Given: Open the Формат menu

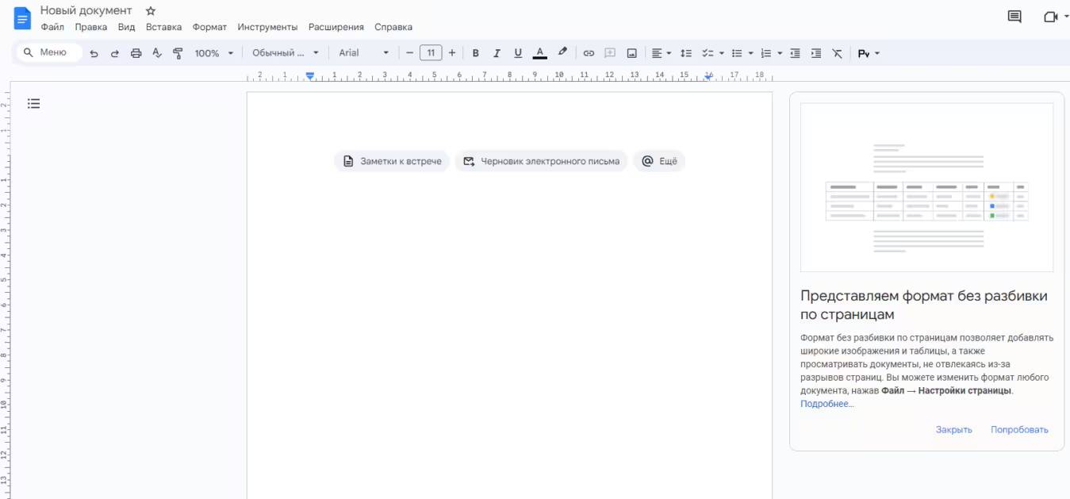Looking at the screenshot, I should pyautogui.click(x=209, y=27).
